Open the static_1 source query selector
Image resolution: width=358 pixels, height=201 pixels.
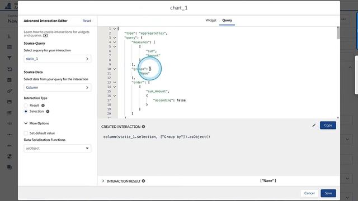coord(57,59)
